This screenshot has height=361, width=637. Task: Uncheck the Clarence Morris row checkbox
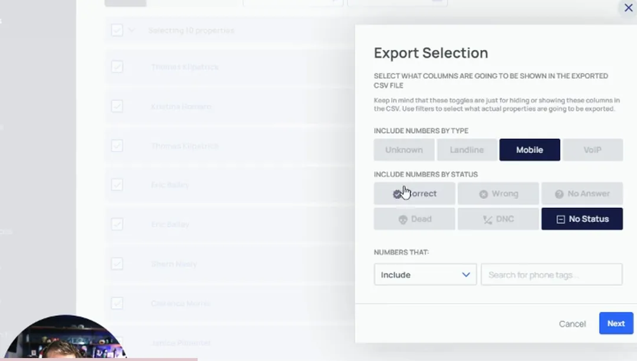click(117, 303)
